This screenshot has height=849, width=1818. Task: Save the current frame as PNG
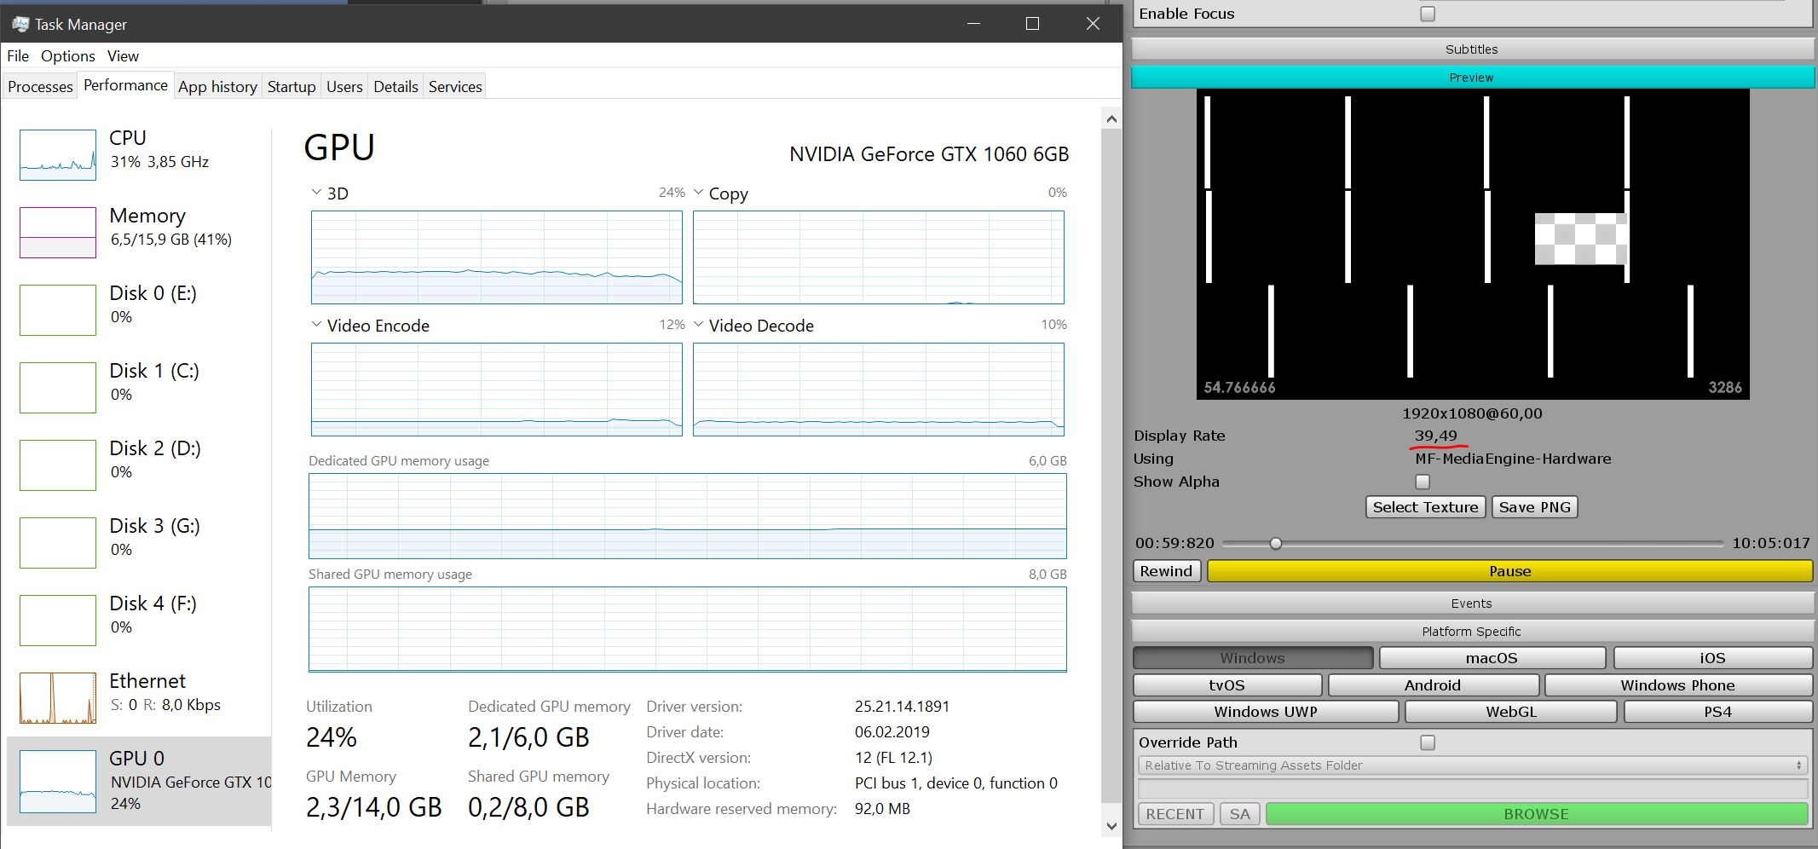tap(1533, 506)
